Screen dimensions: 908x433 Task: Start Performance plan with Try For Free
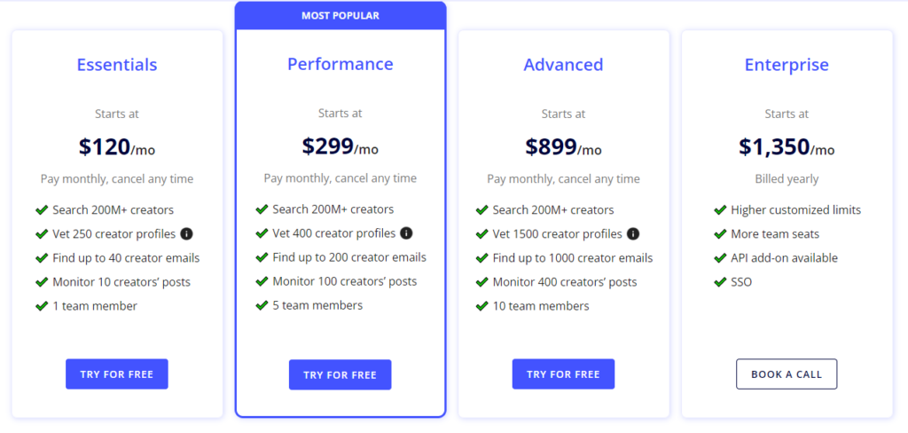click(x=340, y=374)
